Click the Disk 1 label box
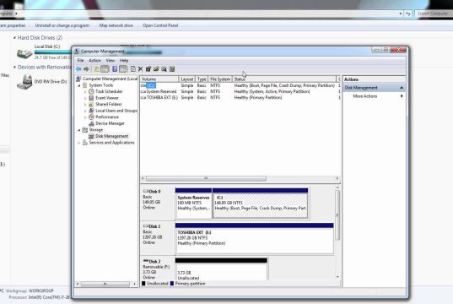 pyautogui.click(x=157, y=237)
